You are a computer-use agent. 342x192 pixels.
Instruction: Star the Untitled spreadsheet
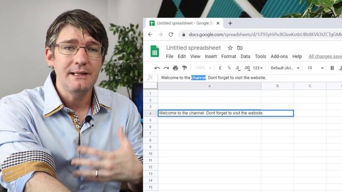tap(230, 47)
